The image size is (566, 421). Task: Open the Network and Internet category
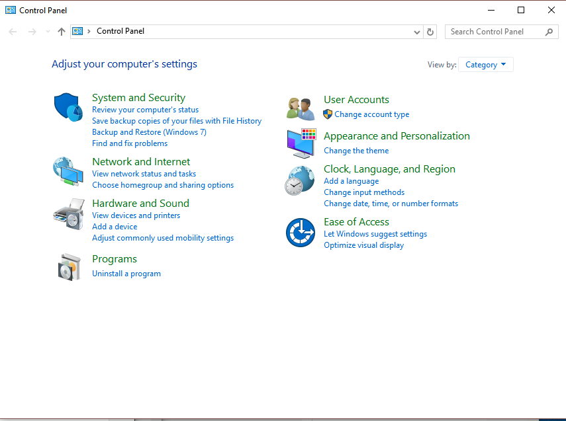pyautogui.click(x=141, y=161)
